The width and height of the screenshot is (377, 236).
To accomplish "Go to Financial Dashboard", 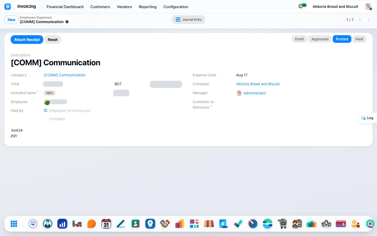I will (65, 7).
